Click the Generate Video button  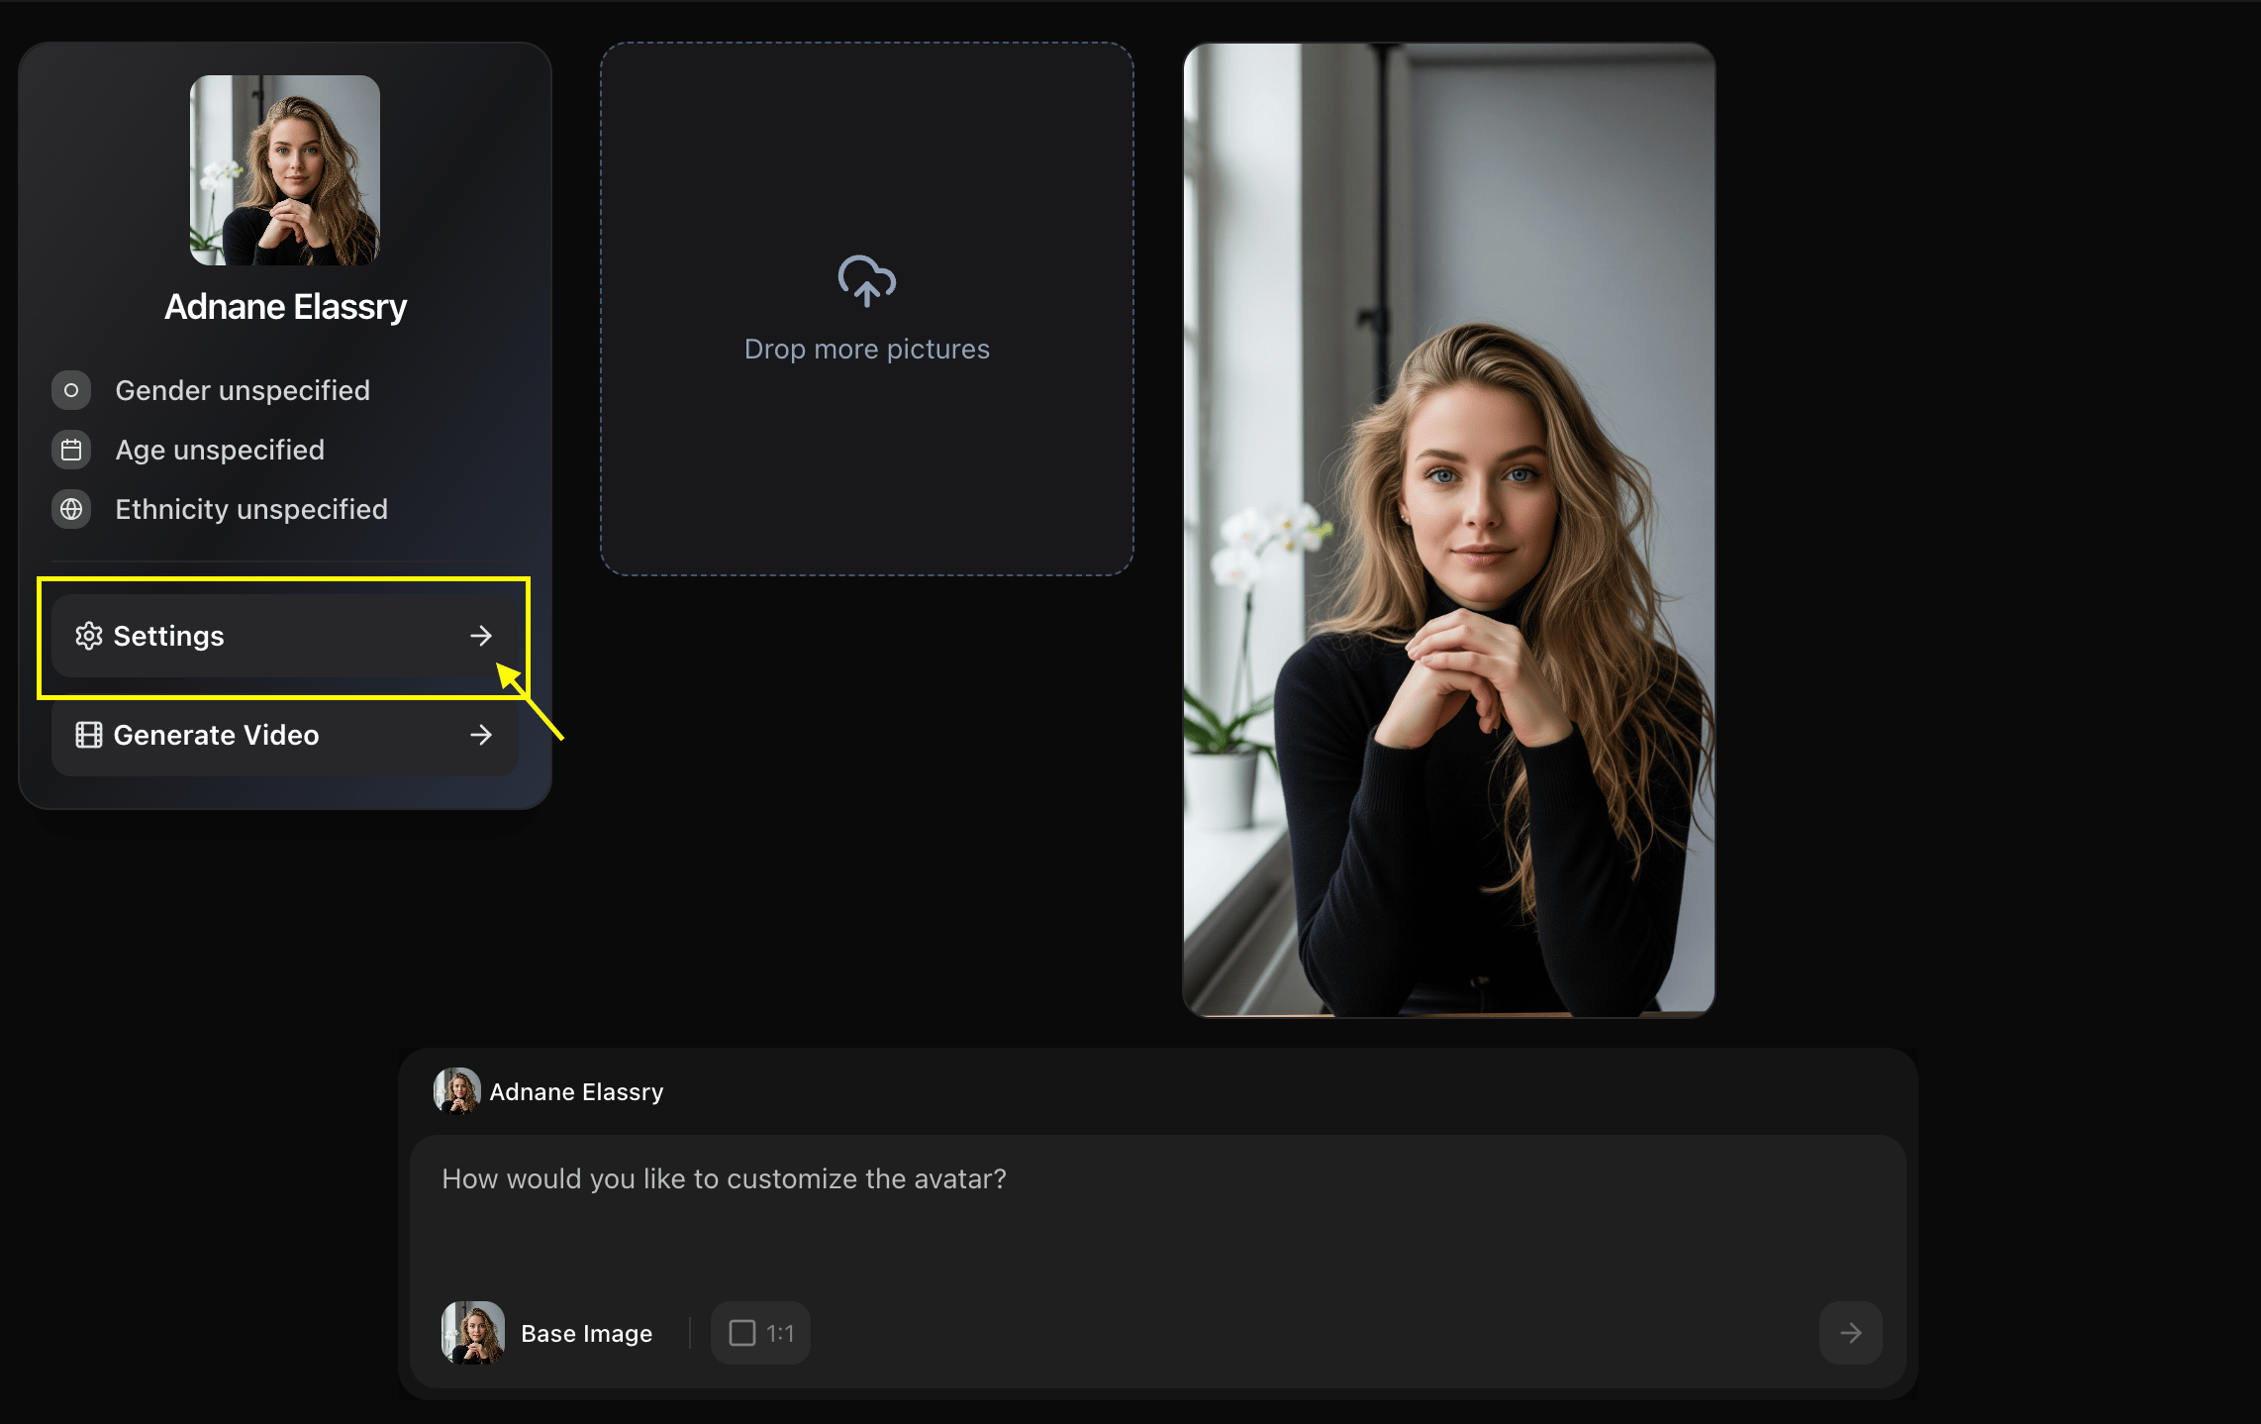285,735
